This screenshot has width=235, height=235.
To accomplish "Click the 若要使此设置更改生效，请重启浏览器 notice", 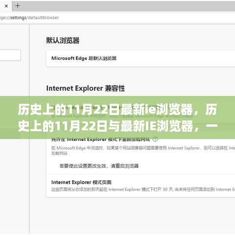I will coord(99,166).
